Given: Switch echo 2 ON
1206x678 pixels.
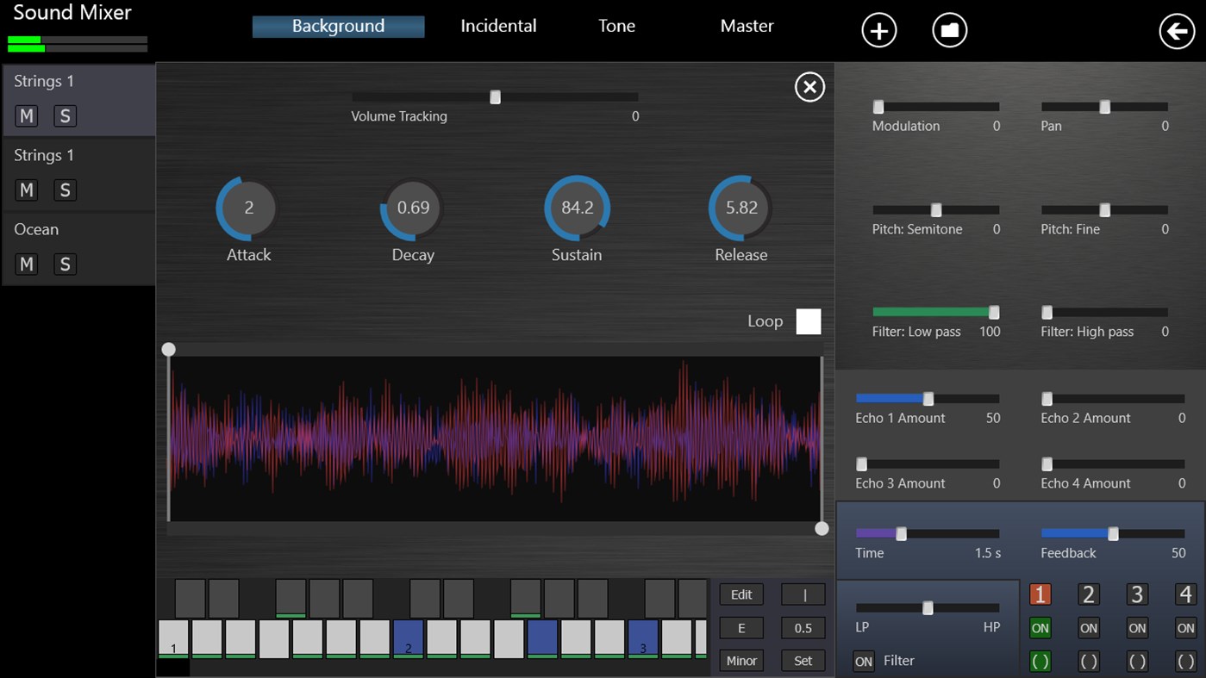Looking at the screenshot, I should [x=1088, y=628].
